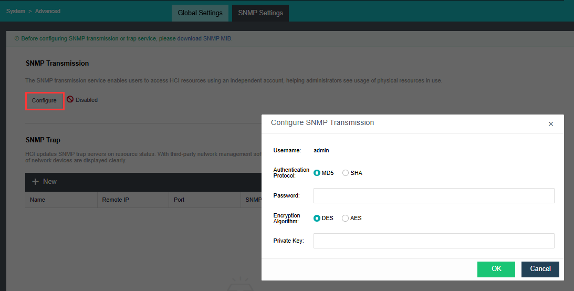Focus the Private Key input field
This screenshot has height=291, width=574.
[434, 241]
